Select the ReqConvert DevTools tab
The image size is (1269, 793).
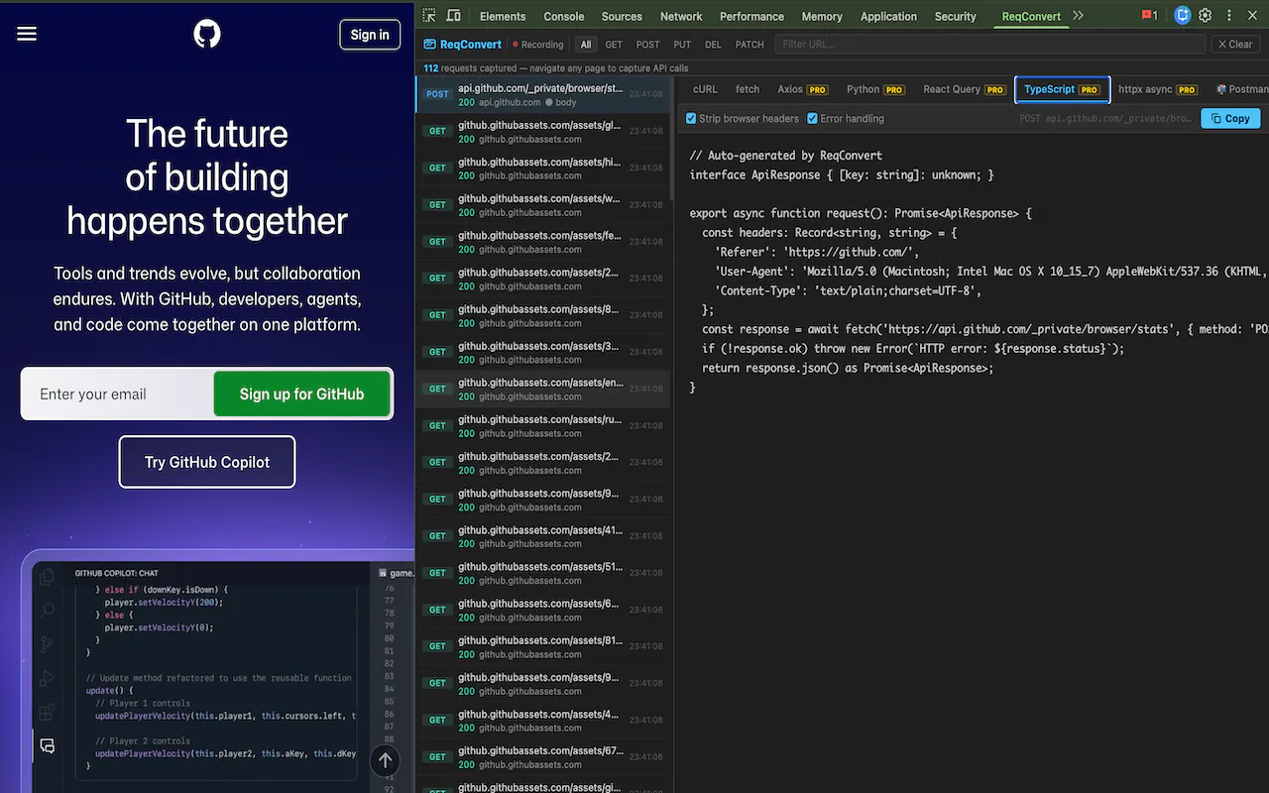click(x=1031, y=16)
